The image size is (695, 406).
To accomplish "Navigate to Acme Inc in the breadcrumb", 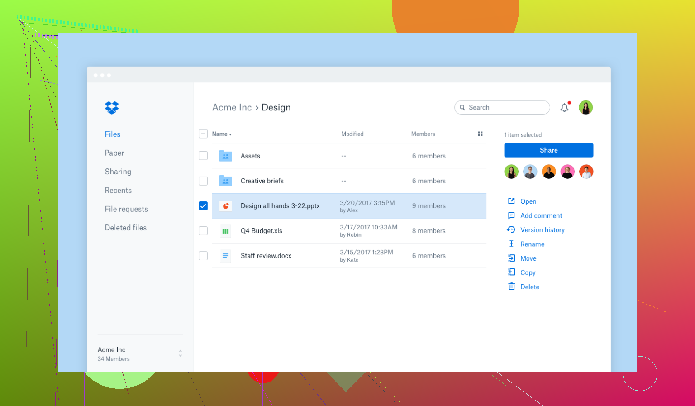I will [232, 108].
